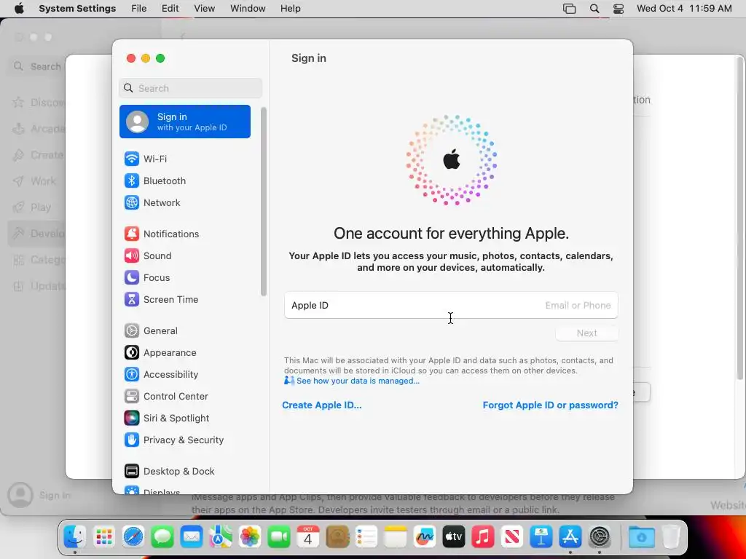Image resolution: width=746 pixels, height=559 pixels.
Task: Click Stage Manager icon in menu bar
Action: click(x=569, y=9)
